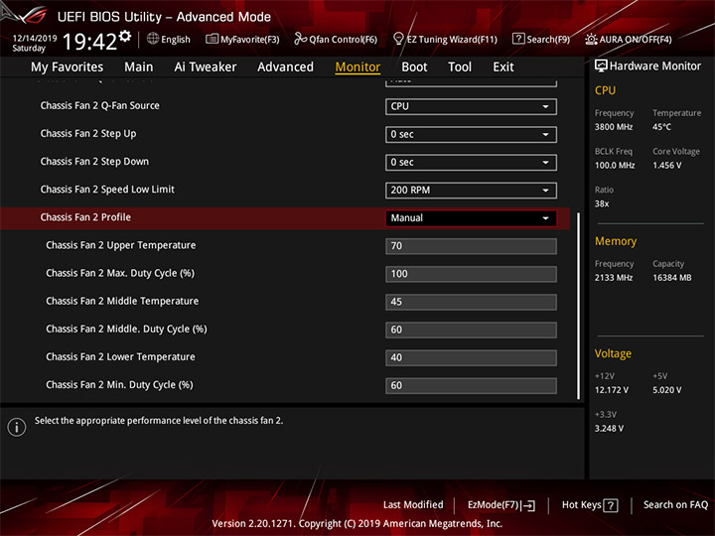Viewport: 715px width, 536px height.
Task: Select Chassis Fan 2 Lower Temperature label
Action: (120, 357)
